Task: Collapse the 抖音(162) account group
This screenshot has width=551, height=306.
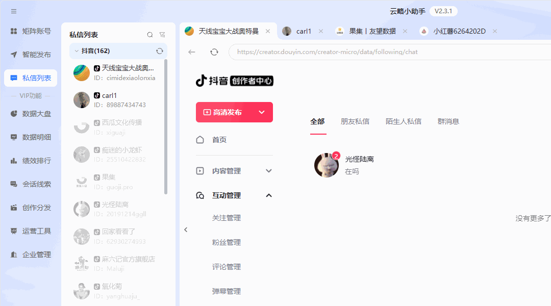Action: 77,51
